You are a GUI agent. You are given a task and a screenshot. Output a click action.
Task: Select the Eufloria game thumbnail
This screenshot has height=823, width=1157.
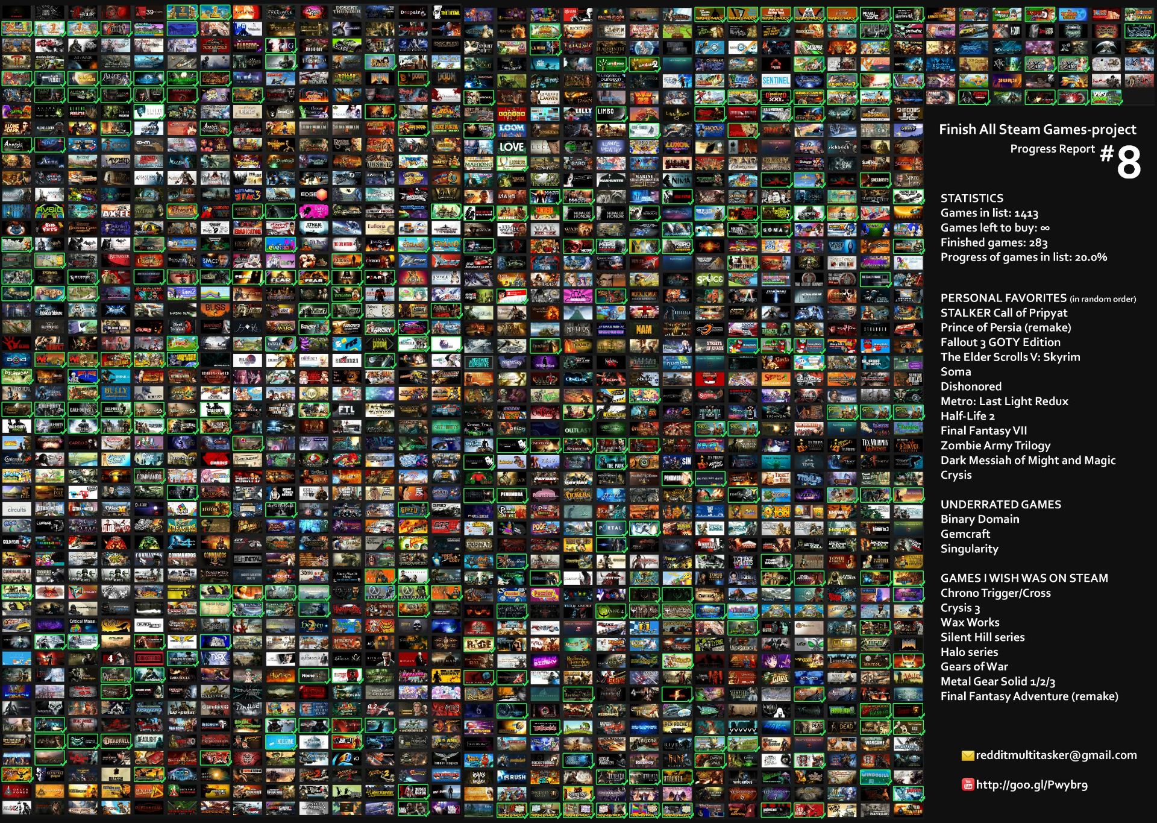coord(380,228)
